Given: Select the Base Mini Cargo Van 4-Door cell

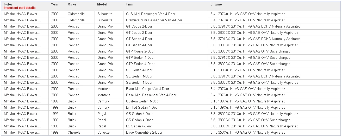Looking at the screenshot, I should [166, 89].
